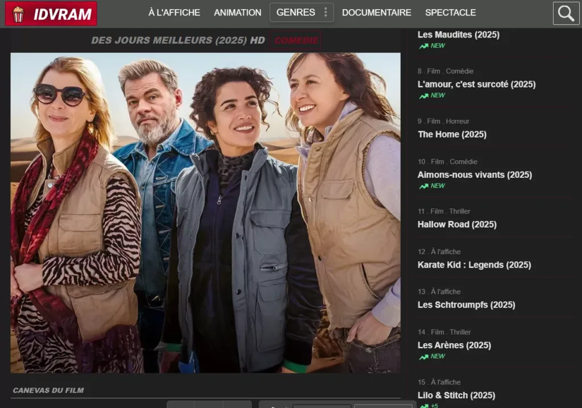The height and width of the screenshot is (408, 582).
Task: Open the À L'AFFICHE menu item
Action: coord(174,13)
